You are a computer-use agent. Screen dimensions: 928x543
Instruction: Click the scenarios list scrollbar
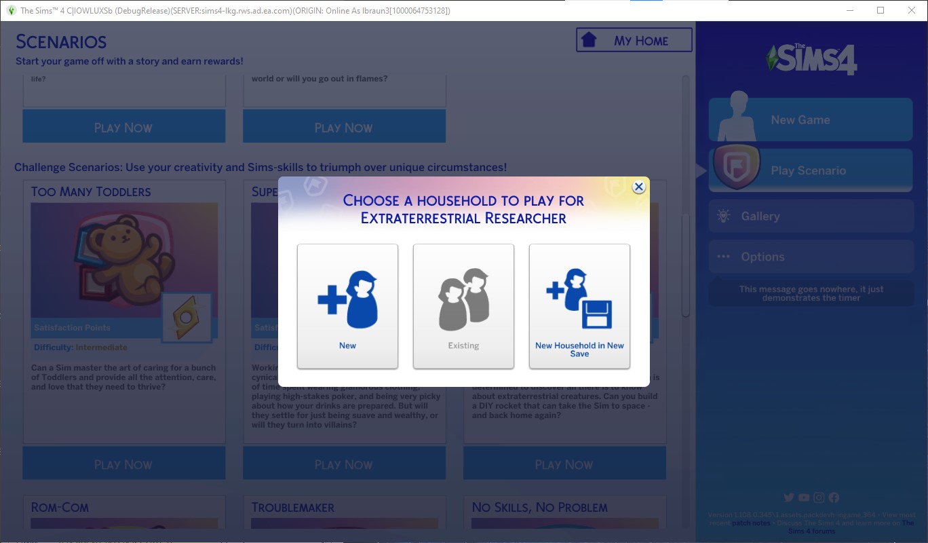[x=686, y=265]
